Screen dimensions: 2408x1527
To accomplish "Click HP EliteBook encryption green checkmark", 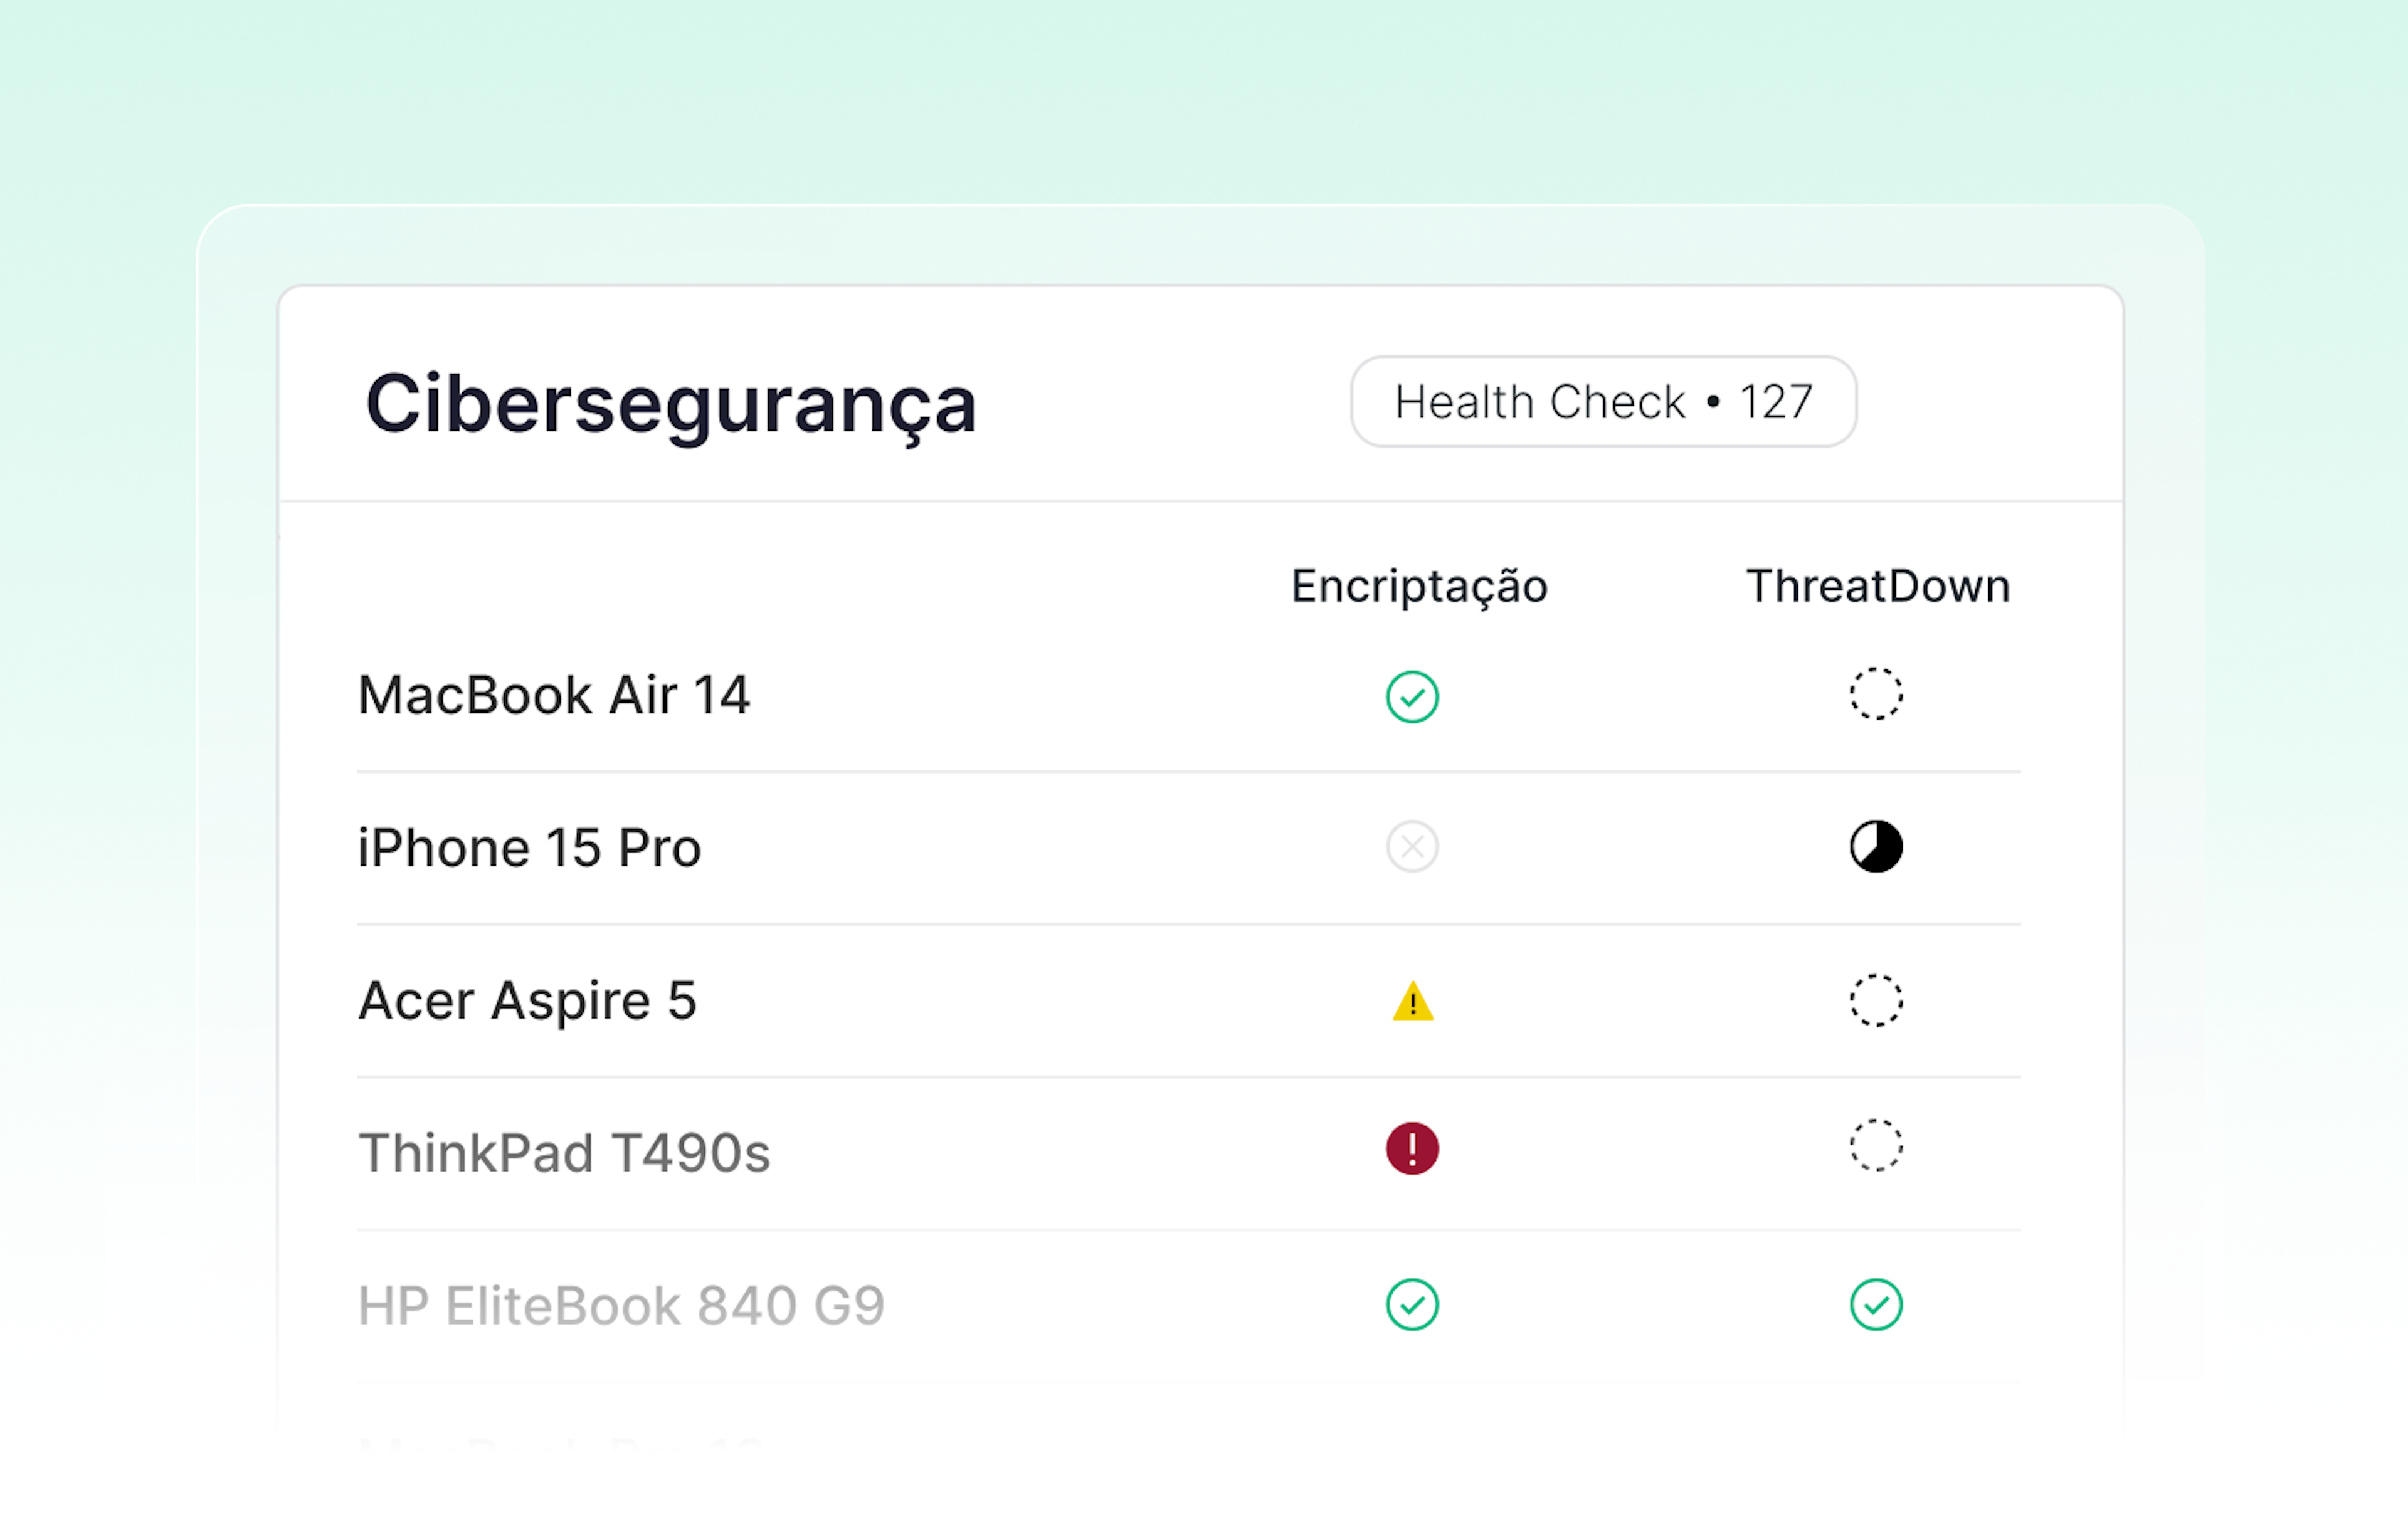I will pos(1412,1305).
